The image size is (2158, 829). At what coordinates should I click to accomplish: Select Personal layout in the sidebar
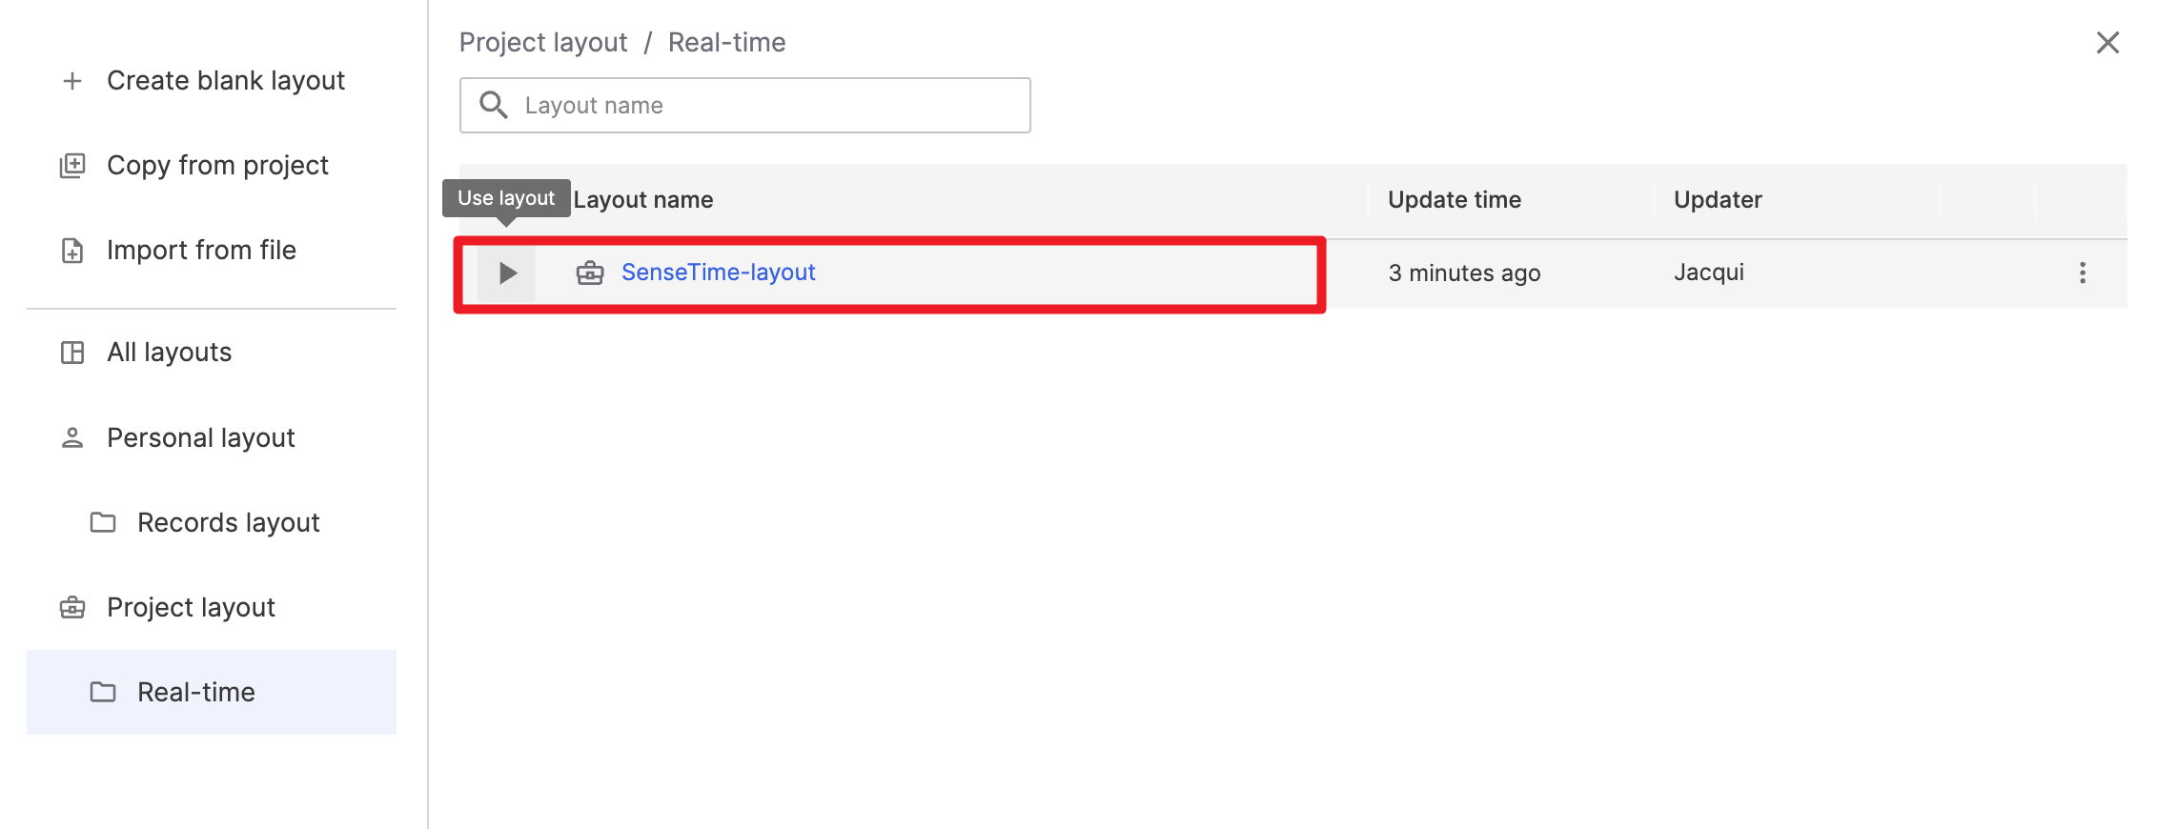click(x=200, y=437)
